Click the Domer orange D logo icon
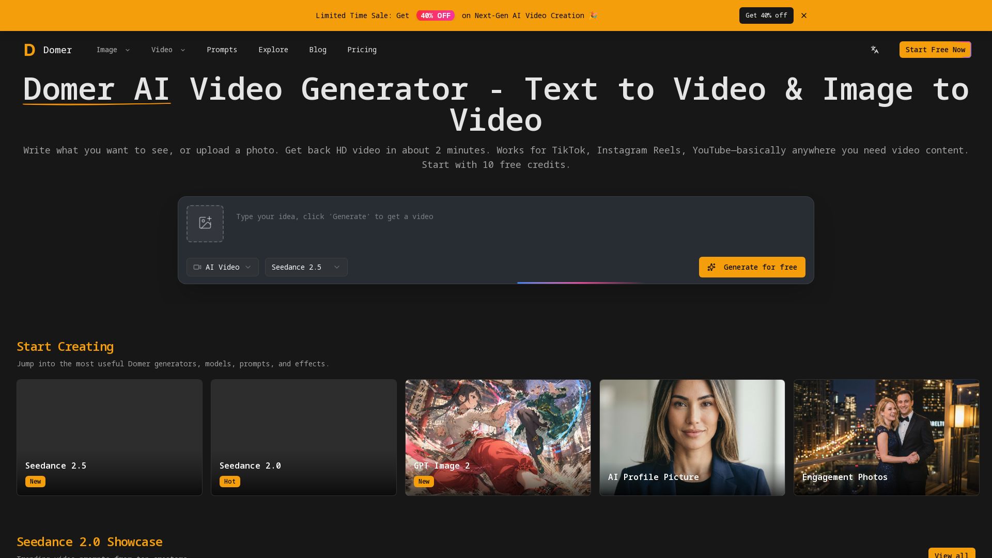The width and height of the screenshot is (992, 558). (29, 50)
